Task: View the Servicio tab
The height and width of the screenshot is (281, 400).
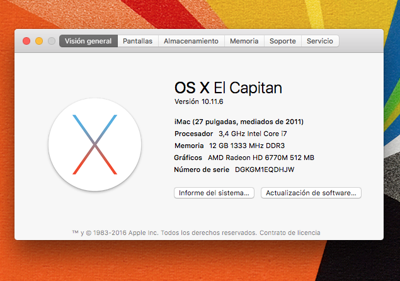Action: (x=320, y=41)
